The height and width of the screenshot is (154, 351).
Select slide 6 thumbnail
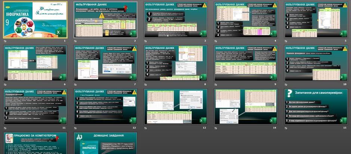coord(35,63)
